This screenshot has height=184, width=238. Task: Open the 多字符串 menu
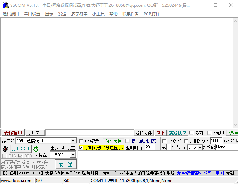tap(79, 14)
